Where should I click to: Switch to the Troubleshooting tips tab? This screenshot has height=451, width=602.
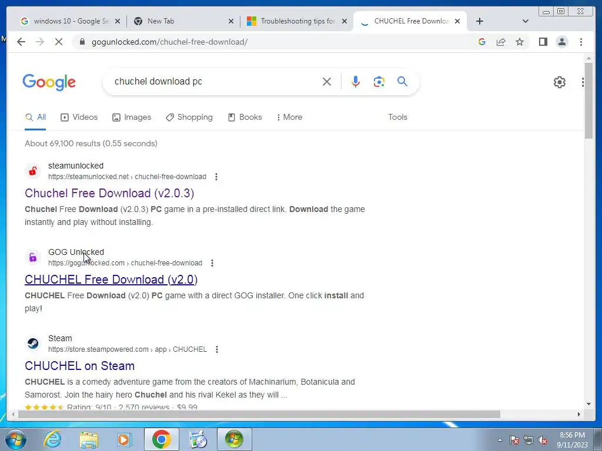click(296, 21)
